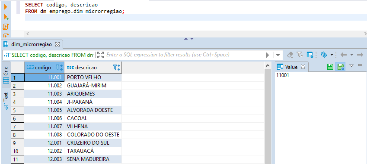This screenshot has width=367, height=164.
Task: Toggle auto-save on the green disk with clock icon
Action: 341,67
